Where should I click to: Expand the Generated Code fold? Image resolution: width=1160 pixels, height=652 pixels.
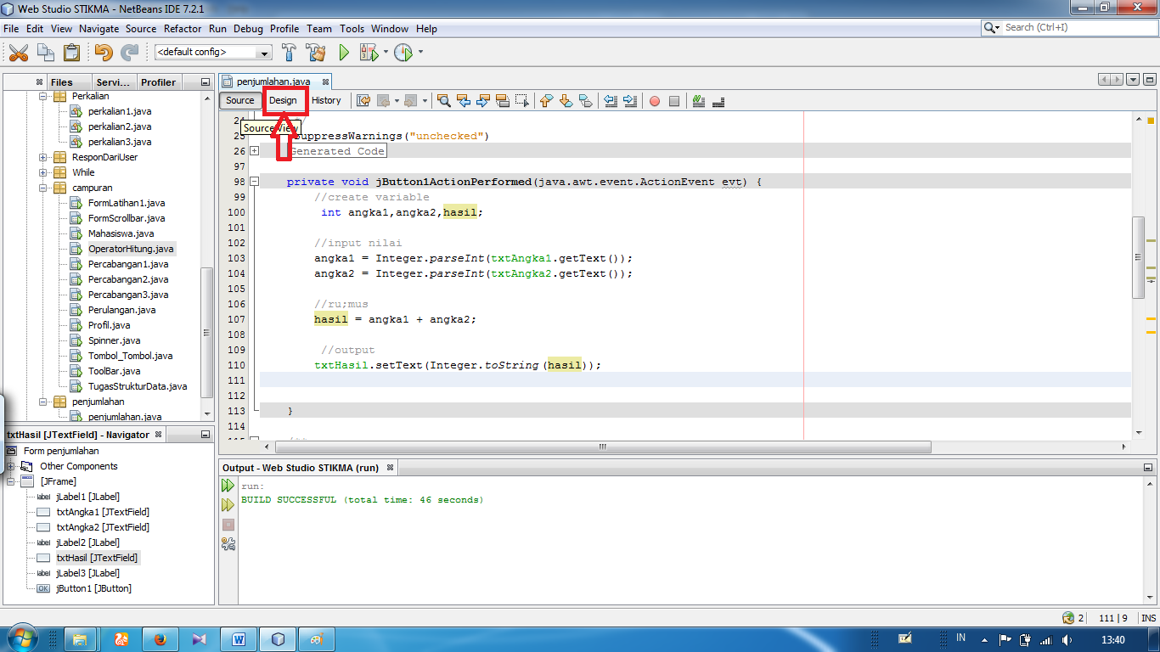coord(255,150)
